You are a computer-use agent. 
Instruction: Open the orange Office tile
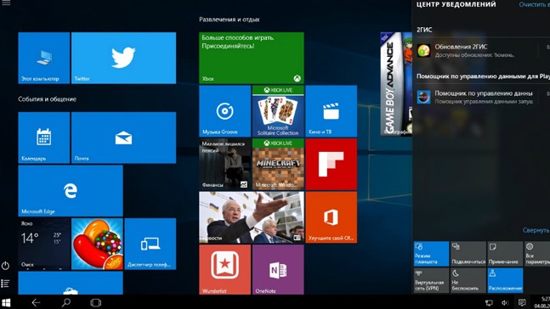click(x=332, y=217)
